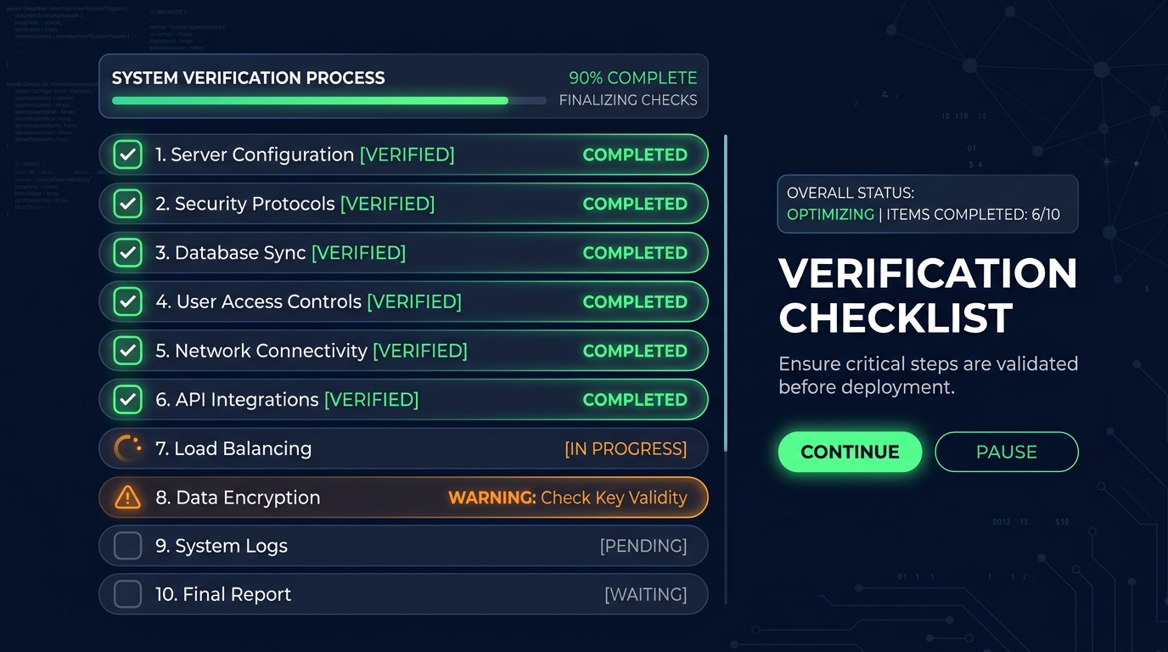Click the verification progress bar
This screenshot has width=1168, height=652.
click(329, 100)
